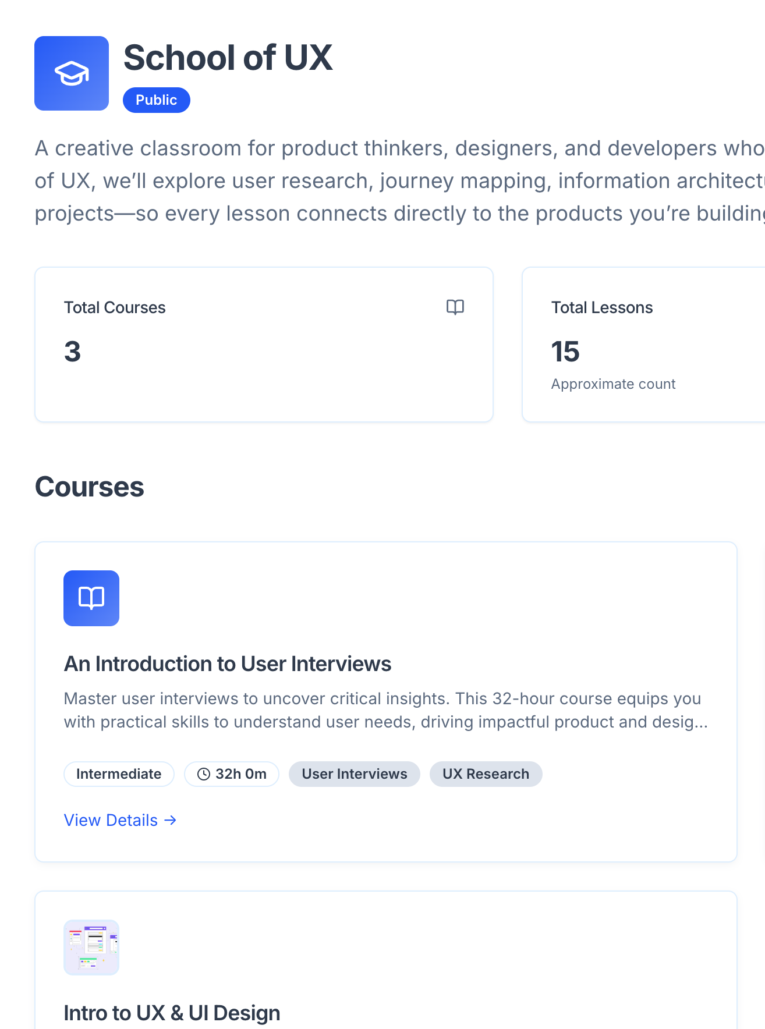
Task: Click the total courses count of 3
Action: tap(73, 352)
